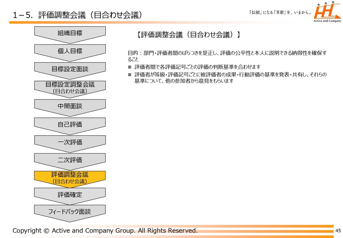This screenshot has width=343, height=238.
Task: Select the highlighted 評価調整会議 orange step
Action: [x=70, y=178]
